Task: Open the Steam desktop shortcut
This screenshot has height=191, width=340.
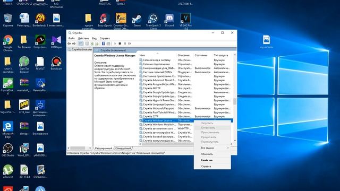Action: click(x=137, y=20)
